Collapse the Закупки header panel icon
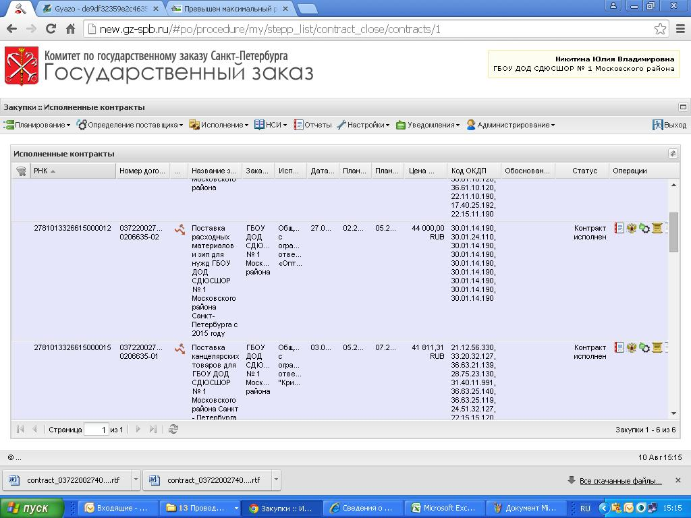691x518 pixels. [x=683, y=107]
